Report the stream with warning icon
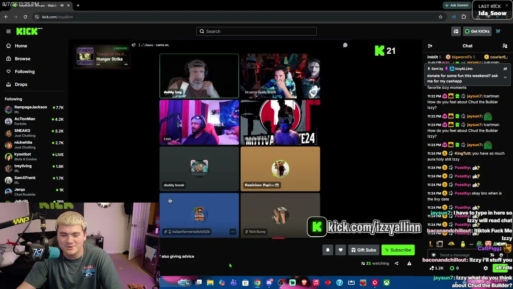Image resolution: width=513 pixels, height=289 pixels. 409,263
